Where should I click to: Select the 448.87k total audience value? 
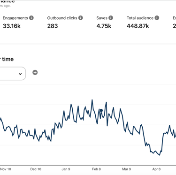coord(138,26)
